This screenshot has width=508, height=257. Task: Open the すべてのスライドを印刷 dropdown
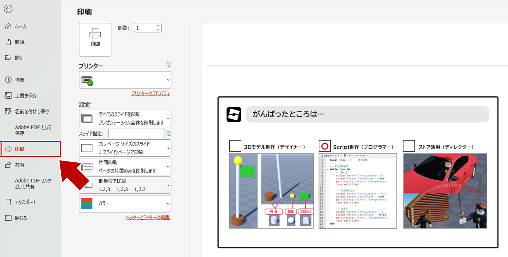(125, 118)
